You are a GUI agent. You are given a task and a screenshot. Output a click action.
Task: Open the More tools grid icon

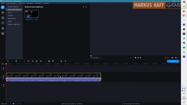[x=3, y=34]
